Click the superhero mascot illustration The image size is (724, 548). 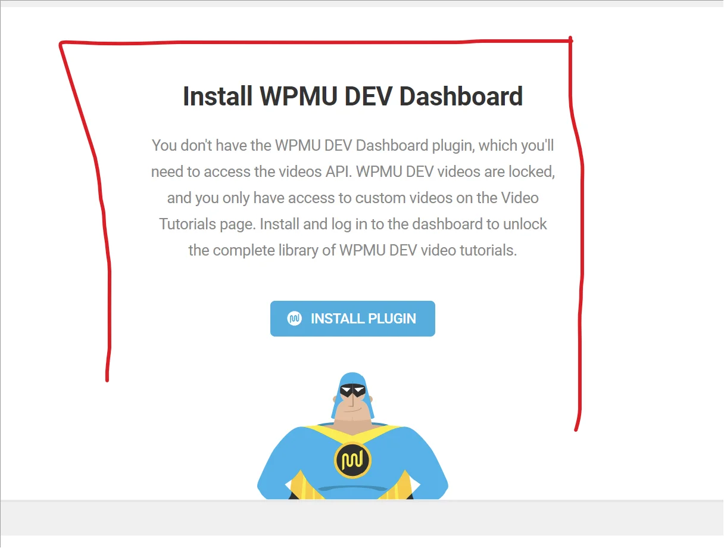tap(352, 435)
